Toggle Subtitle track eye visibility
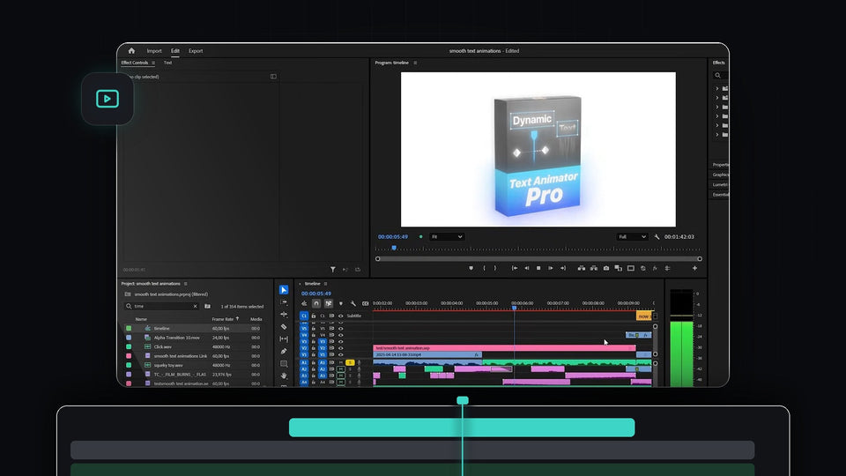 coord(340,316)
